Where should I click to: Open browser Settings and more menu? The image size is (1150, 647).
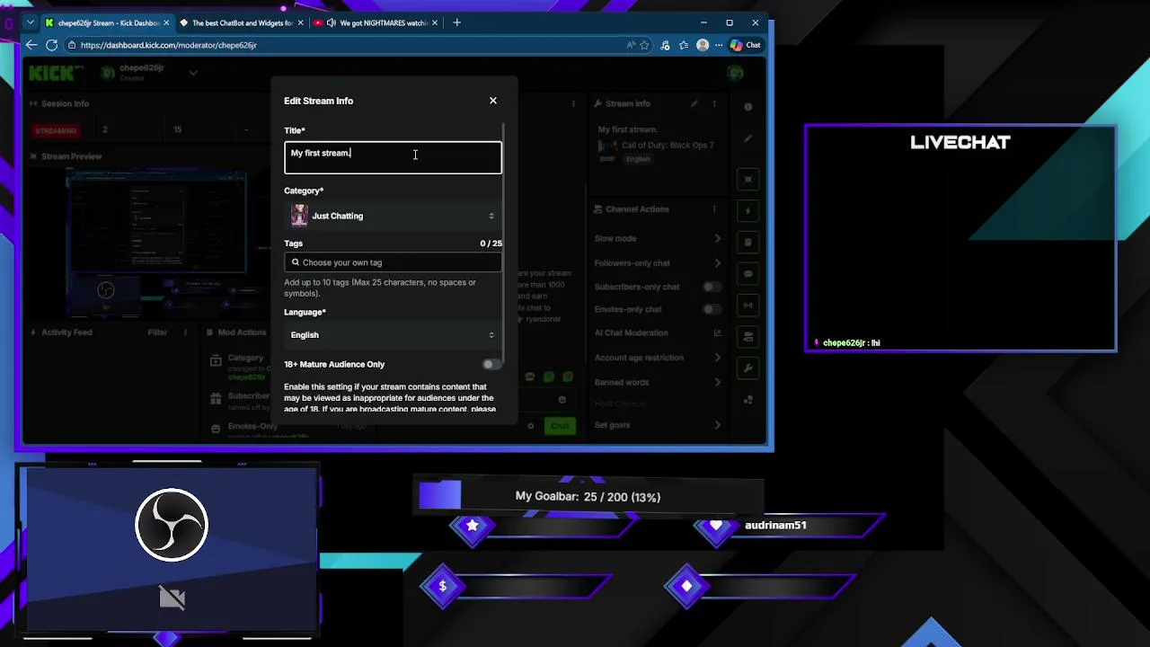point(720,45)
